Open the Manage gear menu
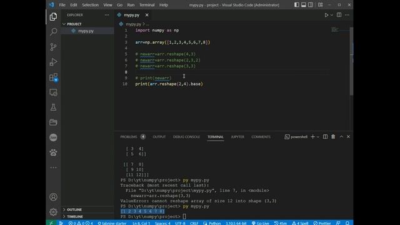 [53, 212]
